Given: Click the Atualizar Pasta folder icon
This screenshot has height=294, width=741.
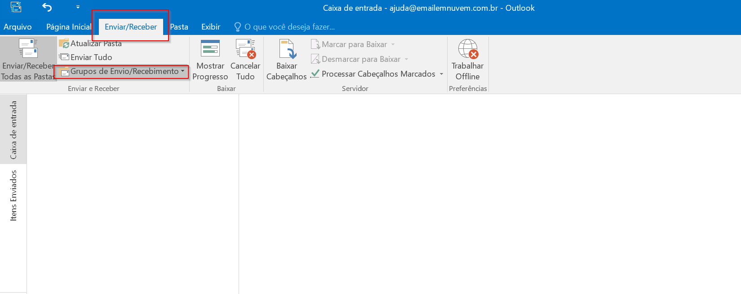Looking at the screenshot, I should click(64, 43).
